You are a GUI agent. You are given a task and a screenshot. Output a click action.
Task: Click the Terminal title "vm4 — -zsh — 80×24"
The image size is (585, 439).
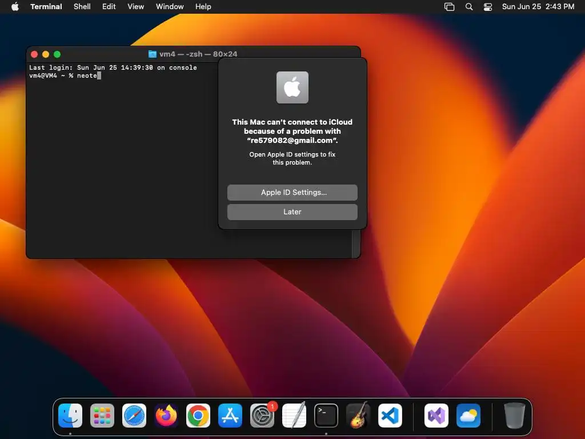[198, 54]
